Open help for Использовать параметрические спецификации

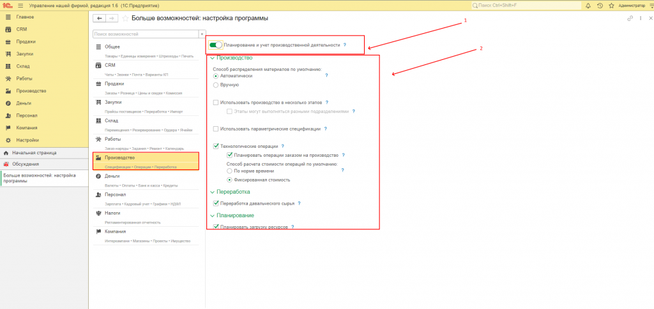click(325, 129)
